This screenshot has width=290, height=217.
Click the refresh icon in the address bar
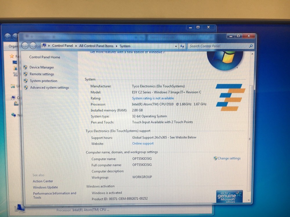182,46
